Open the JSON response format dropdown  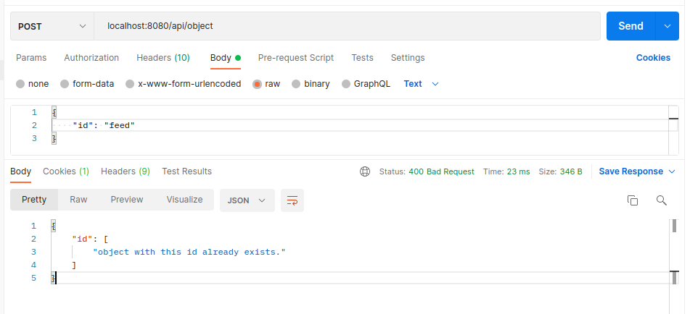tap(247, 200)
